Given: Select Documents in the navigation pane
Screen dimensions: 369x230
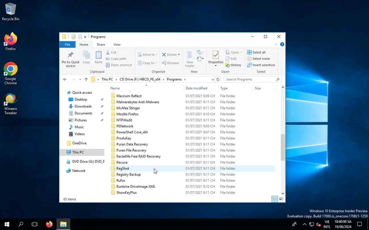Looking at the screenshot, I should click(83, 113).
